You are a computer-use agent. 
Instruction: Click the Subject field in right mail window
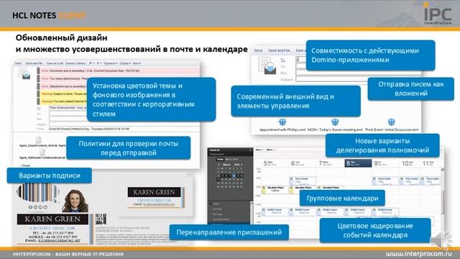[331, 79]
